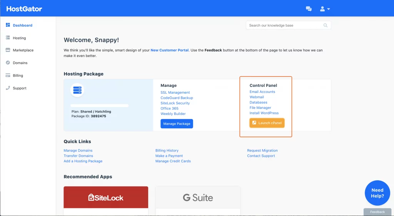Click the Launch cPanel button
Screen dimensions: 394x216
[267, 123]
